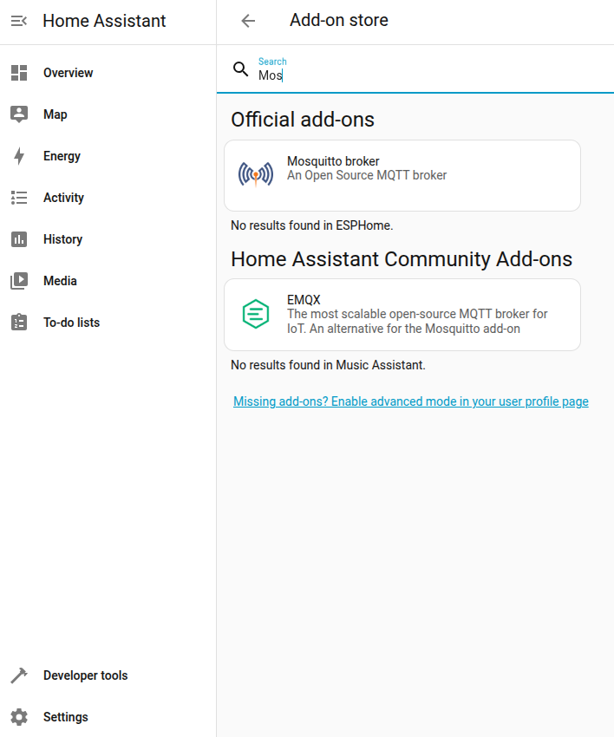Click the search magnifier icon

(241, 69)
